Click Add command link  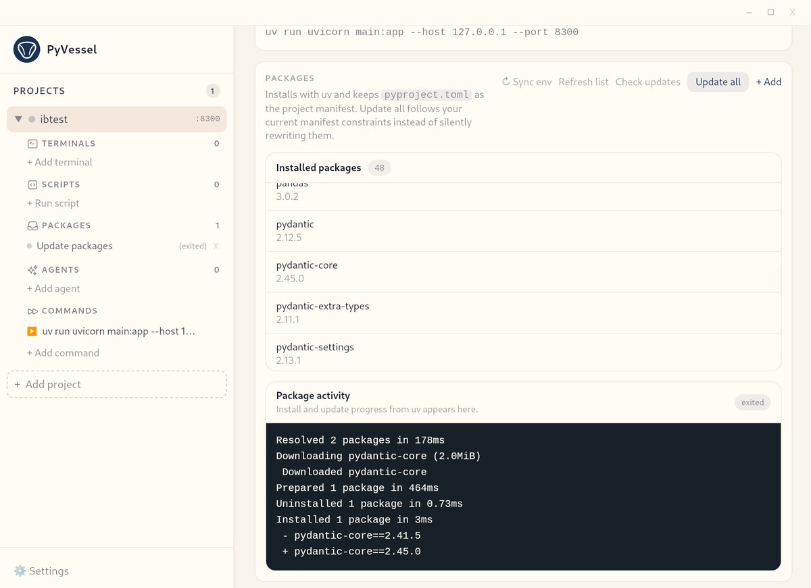[x=63, y=353]
